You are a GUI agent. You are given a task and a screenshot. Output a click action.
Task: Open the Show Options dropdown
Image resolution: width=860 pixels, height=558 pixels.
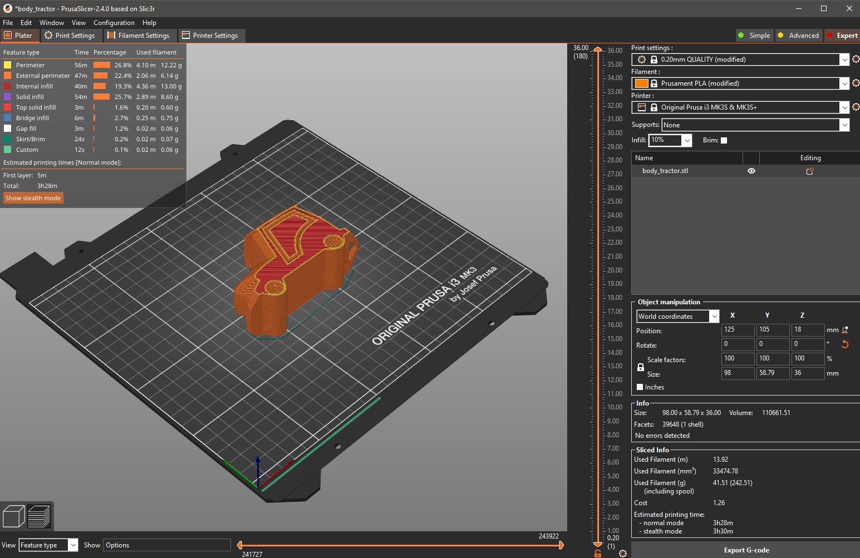(x=167, y=545)
